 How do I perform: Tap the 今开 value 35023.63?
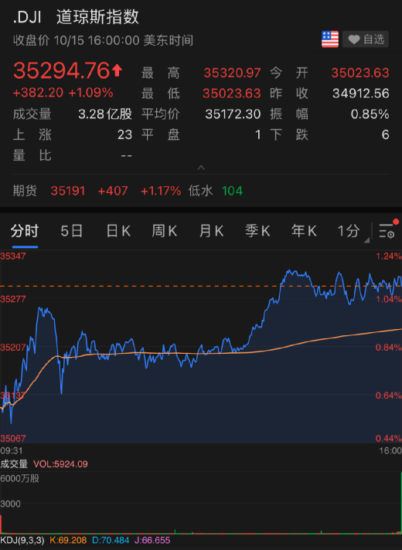point(360,73)
